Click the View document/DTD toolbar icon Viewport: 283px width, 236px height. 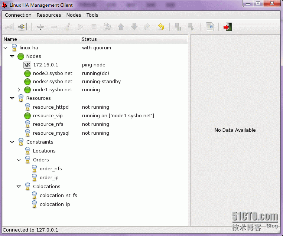(x=210, y=27)
